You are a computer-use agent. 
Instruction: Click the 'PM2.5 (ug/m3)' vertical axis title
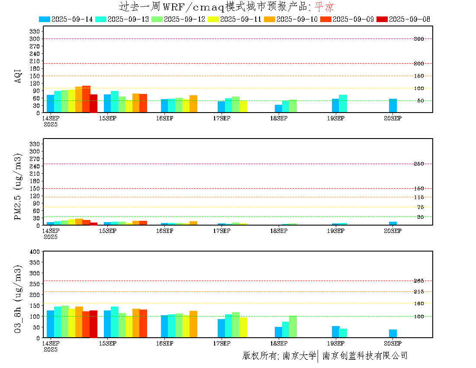point(18,186)
